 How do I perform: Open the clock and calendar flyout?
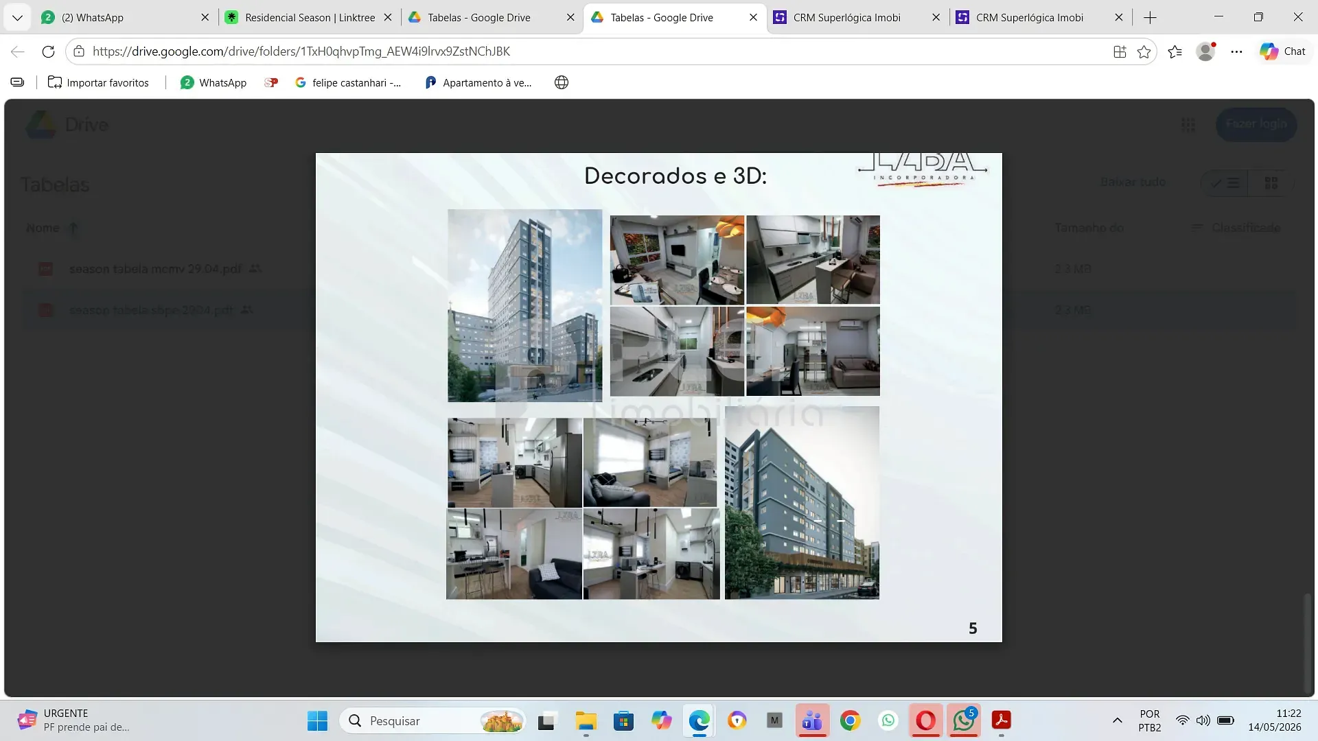(1275, 721)
